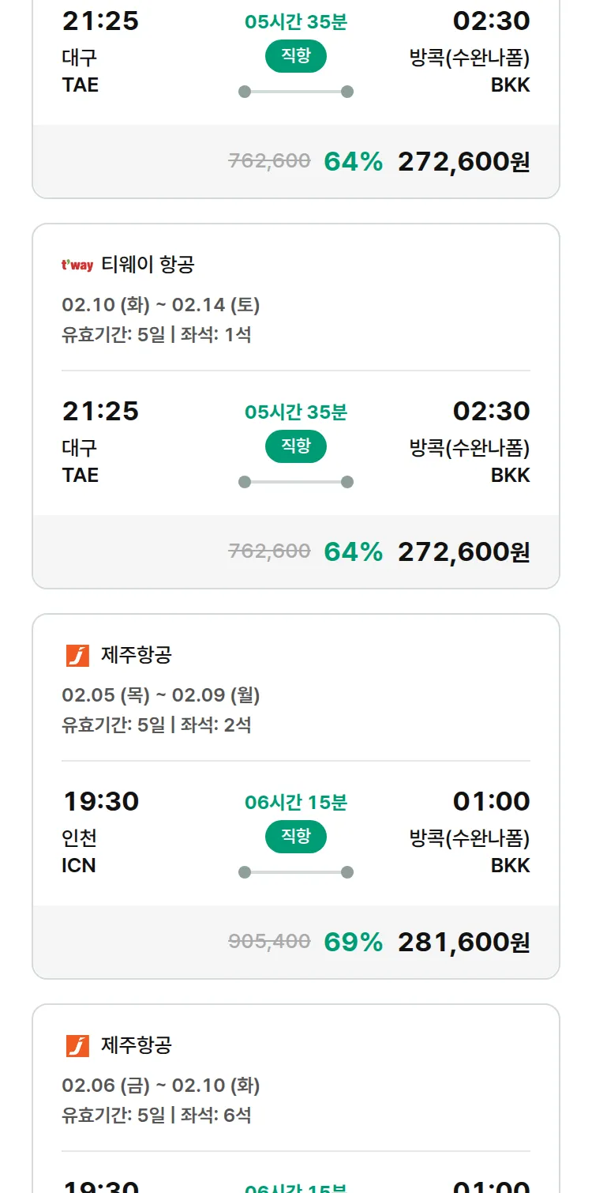Viewport: 592px width, 1193px height.
Task: Tap the 직항 badge on the t'way flight card
Action: pos(296,446)
